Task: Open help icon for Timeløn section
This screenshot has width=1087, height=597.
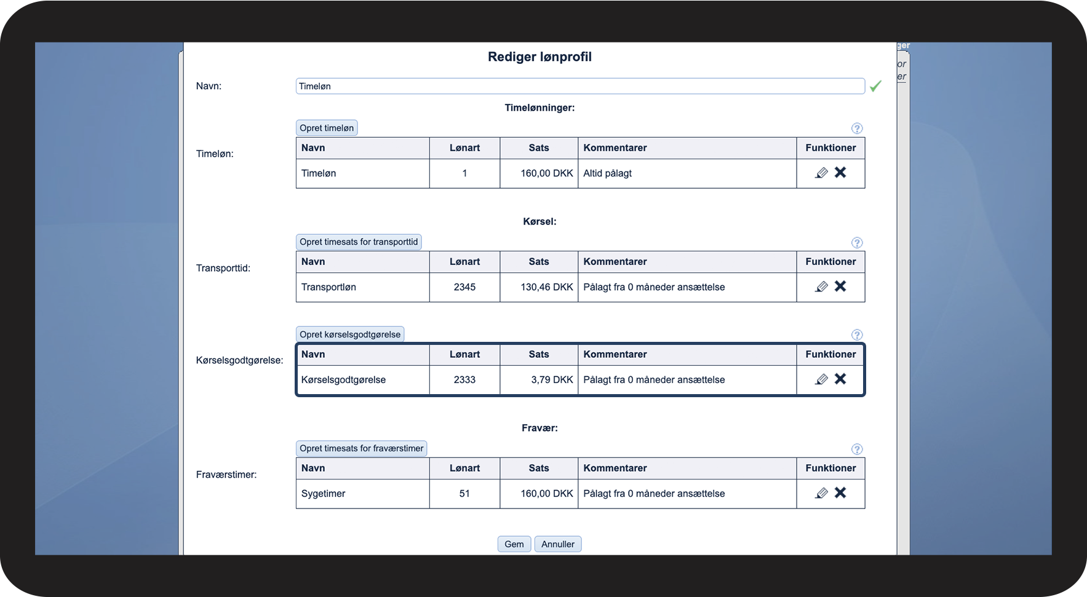Action: click(857, 128)
